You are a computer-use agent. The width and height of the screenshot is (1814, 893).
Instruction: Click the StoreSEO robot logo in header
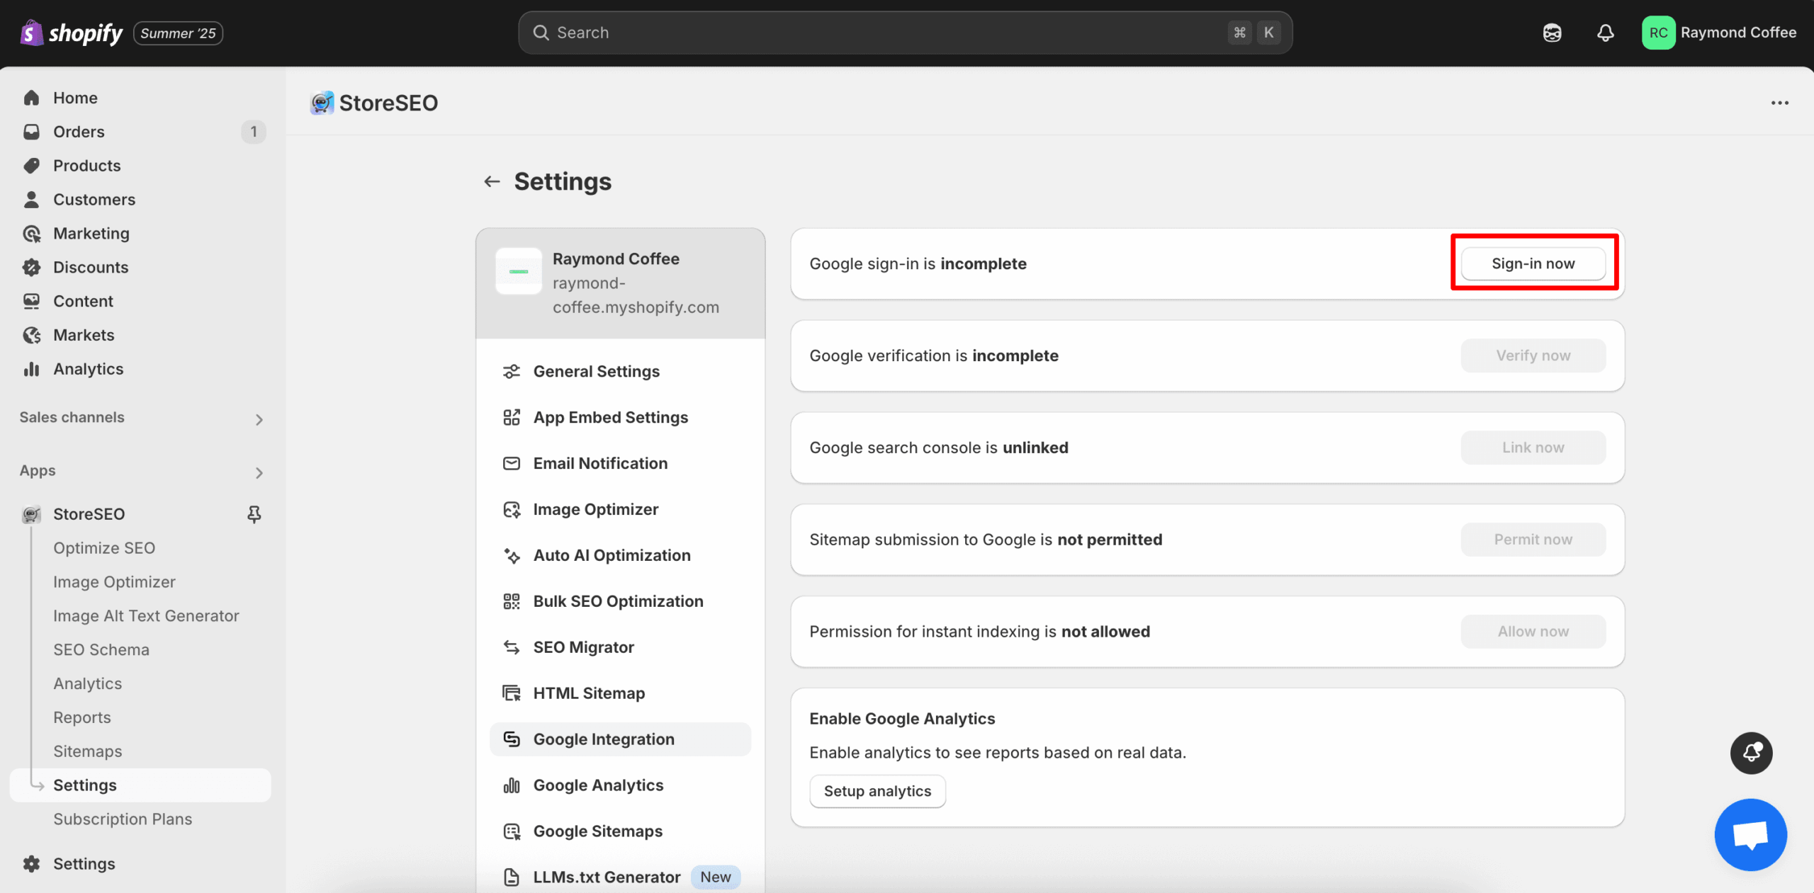pos(322,103)
